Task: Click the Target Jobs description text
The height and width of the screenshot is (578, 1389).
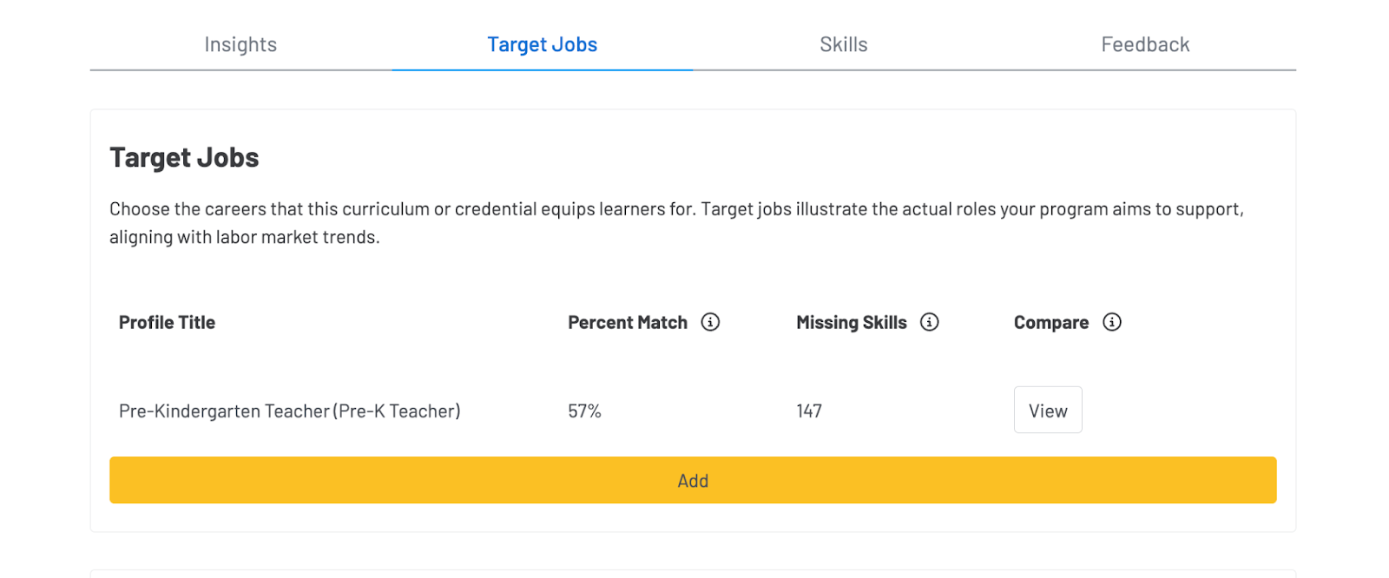Action: (677, 222)
